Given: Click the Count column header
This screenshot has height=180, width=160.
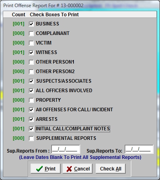Looking at the screenshot, I should [18, 15].
